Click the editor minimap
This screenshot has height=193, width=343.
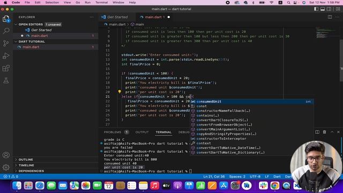coord(327,33)
